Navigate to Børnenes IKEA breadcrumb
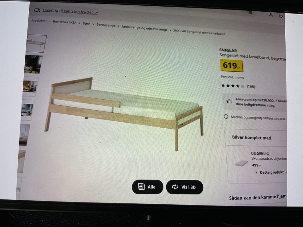This screenshot has height=227, width=303. tap(65, 22)
